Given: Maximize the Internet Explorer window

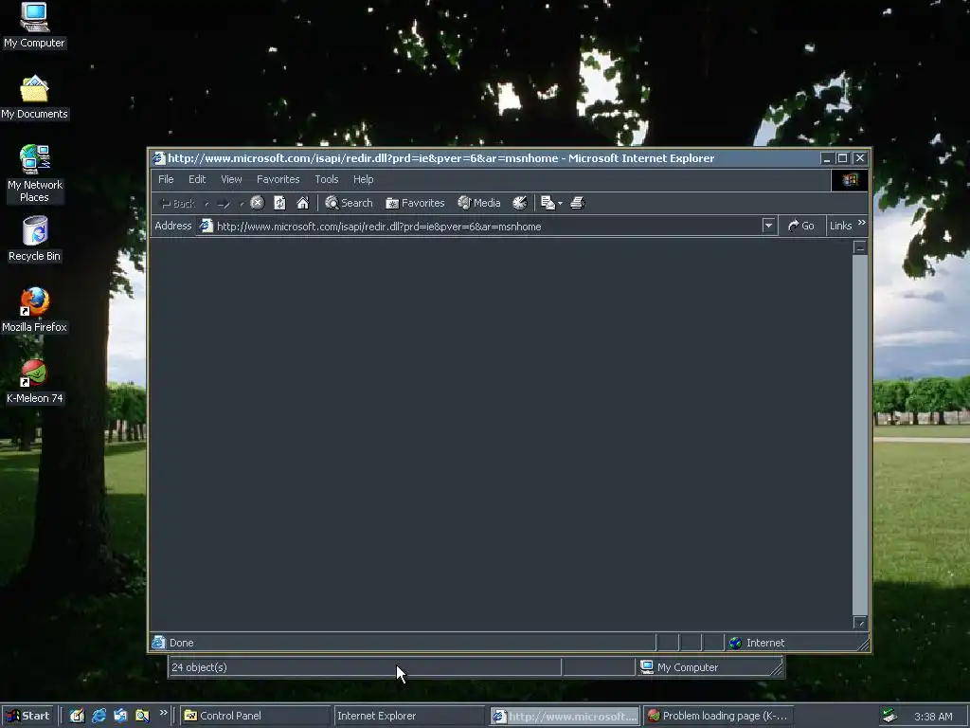Looking at the screenshot, I should point(842,158).
